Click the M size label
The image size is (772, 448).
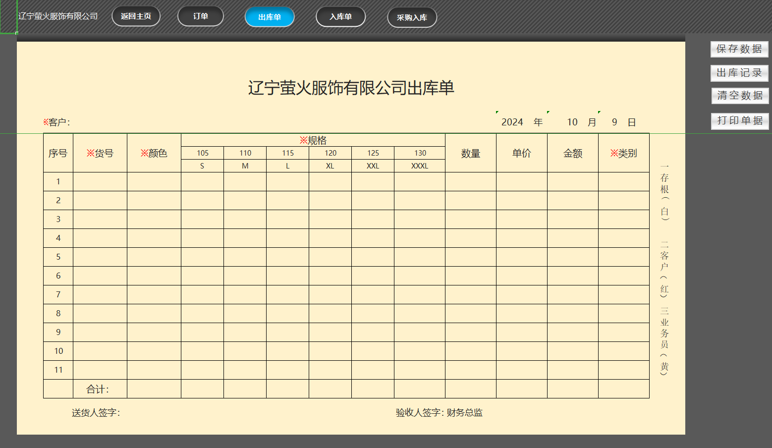[245, 166]
